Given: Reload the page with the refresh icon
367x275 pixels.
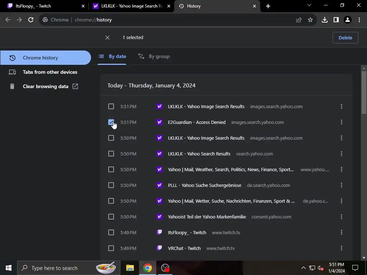Looking at the screenshot, I should 31,20.
